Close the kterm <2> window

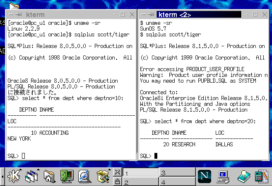(x=264, y=14)
